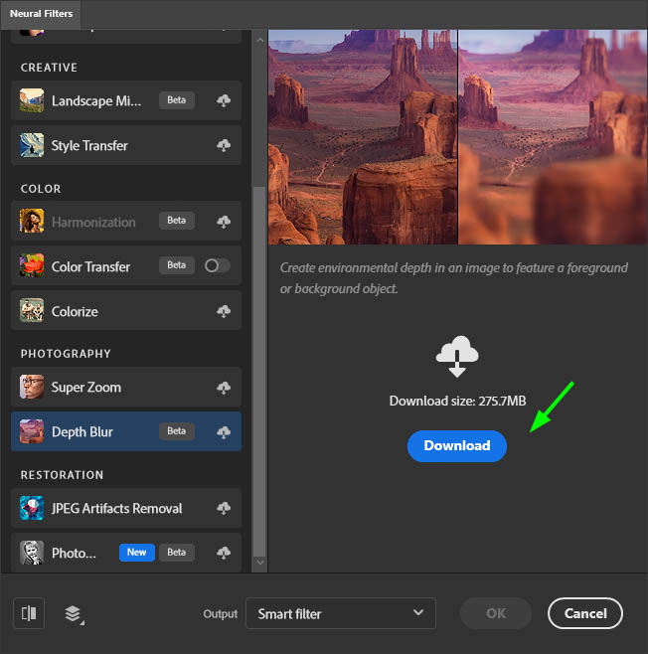Screen dimensions: 648x654
Task: Click the scroll up arrow of filter list
Action: coord(260,41)
